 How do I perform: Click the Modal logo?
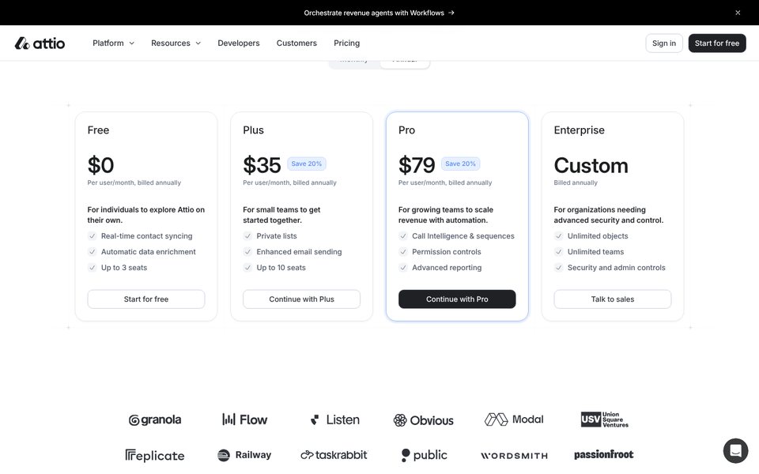pos(514,419)
